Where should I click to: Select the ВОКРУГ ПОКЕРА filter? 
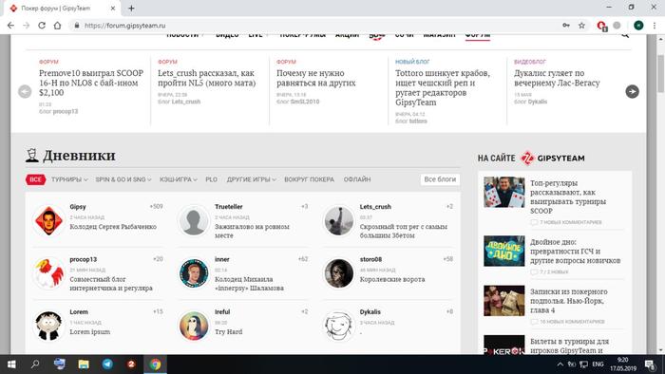[309, 179]
